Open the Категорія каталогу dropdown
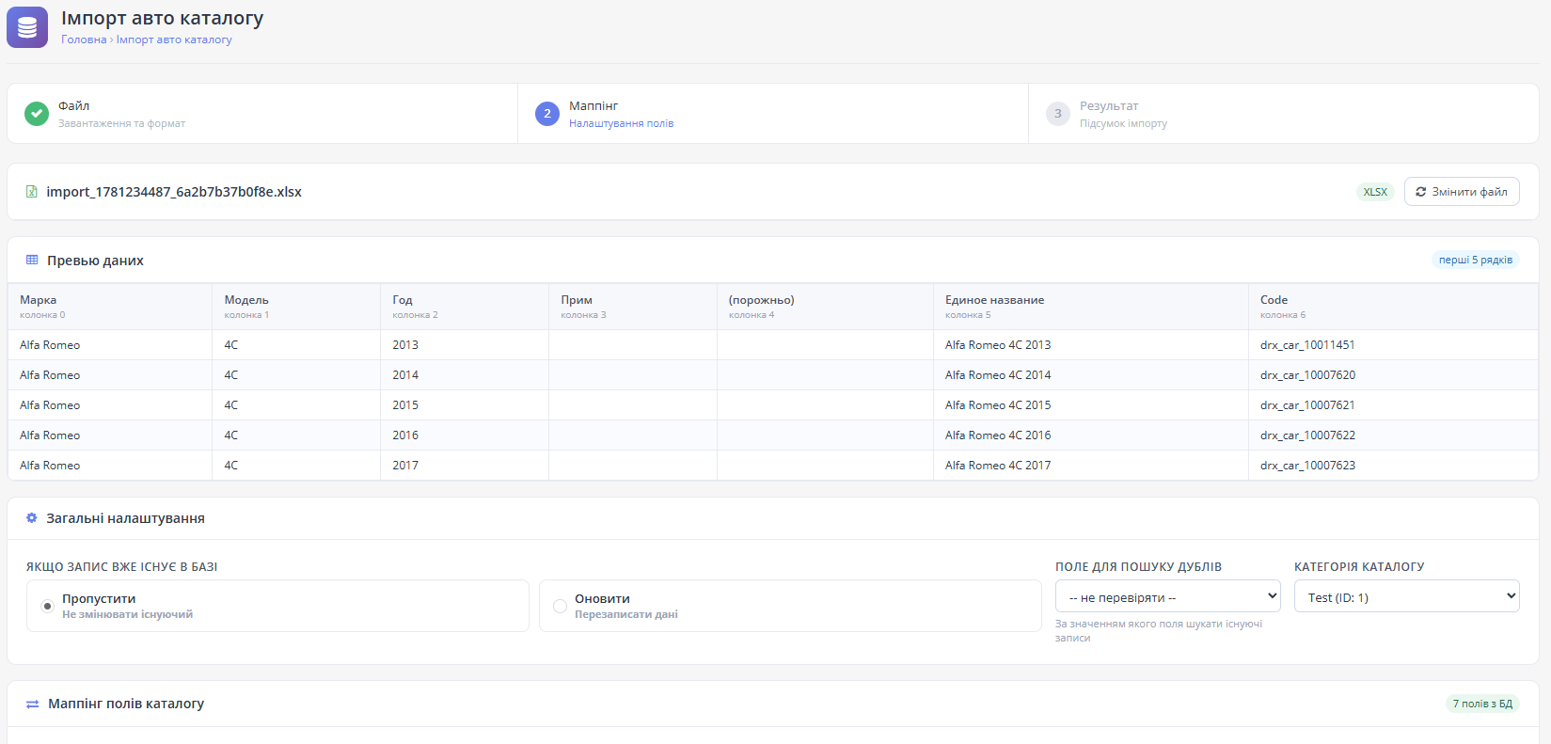This screenshot has height=744, width=1551. pos(1406,596)
